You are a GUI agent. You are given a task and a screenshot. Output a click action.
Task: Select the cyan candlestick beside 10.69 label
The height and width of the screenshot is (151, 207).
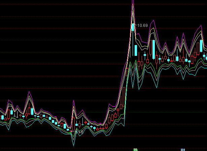click(133, 27)
